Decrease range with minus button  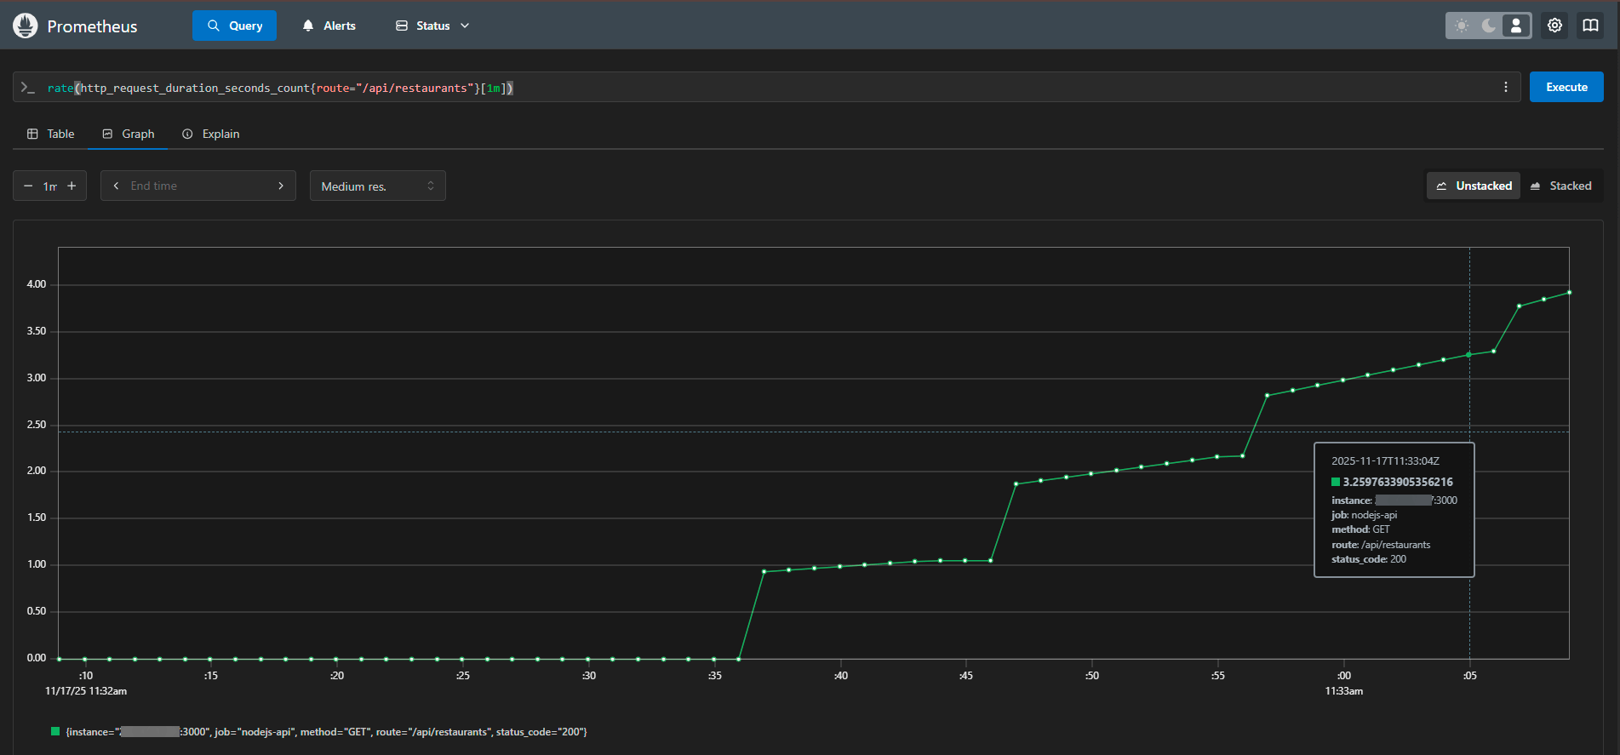[28, 186]
